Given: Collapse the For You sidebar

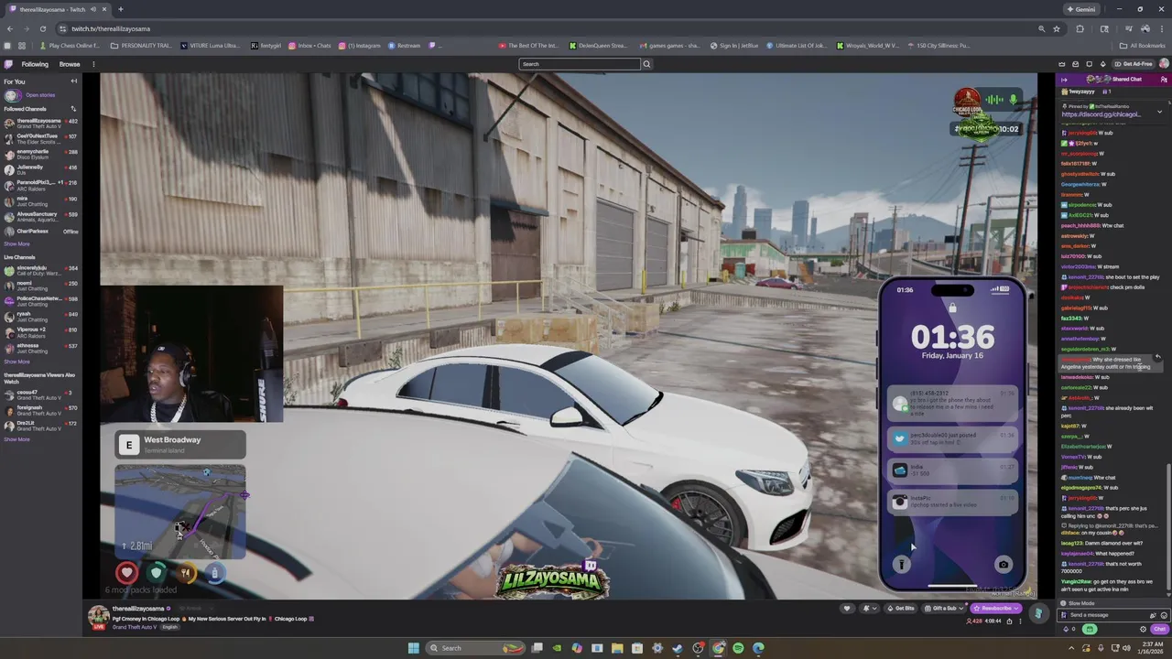Looking at the screenshot, I should (74, 81).
